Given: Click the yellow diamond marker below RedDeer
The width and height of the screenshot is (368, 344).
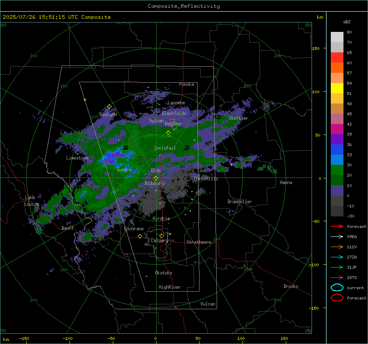Looking at the screenshot, I should click(x=168, y=133).
